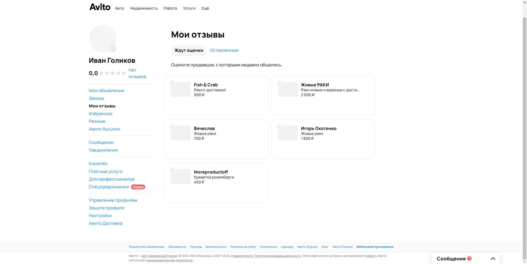Image resolution: width=527 pixels, height=264 pixels.
Task: Open Авито Журнал footer link
Action: click(307, 247)
